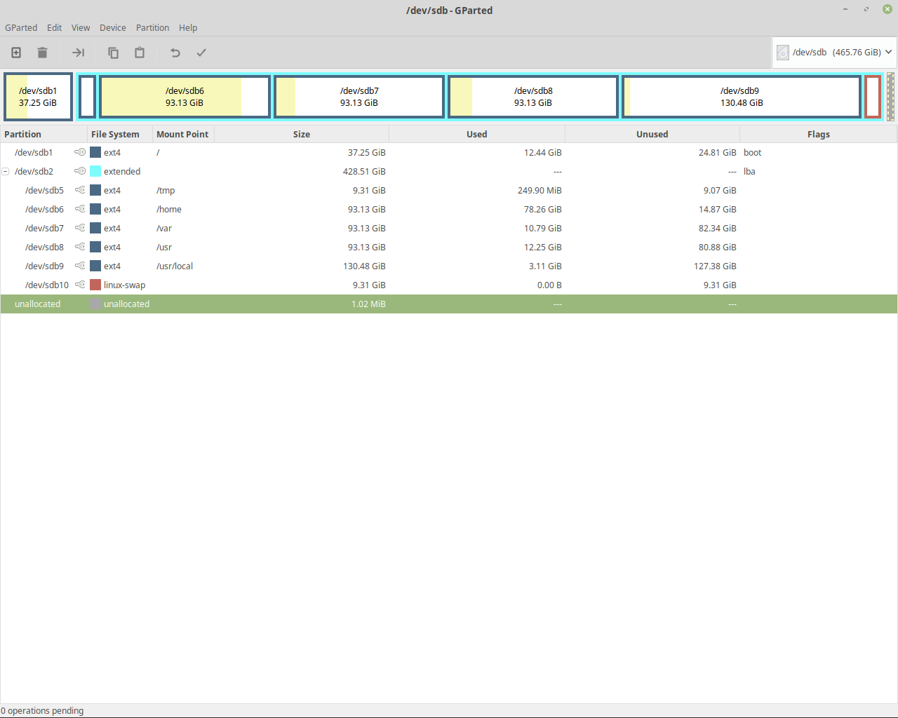The height and width of the screenshot is (718, 898).
Task: Open the GParted menu
Action: (20, 27)
